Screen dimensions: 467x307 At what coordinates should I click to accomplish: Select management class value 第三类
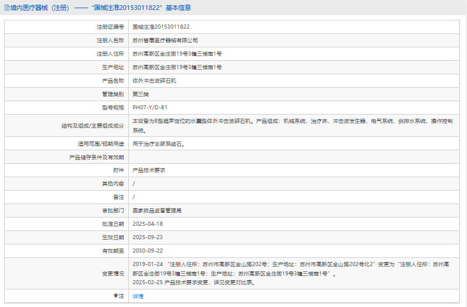tap(141, 94)
